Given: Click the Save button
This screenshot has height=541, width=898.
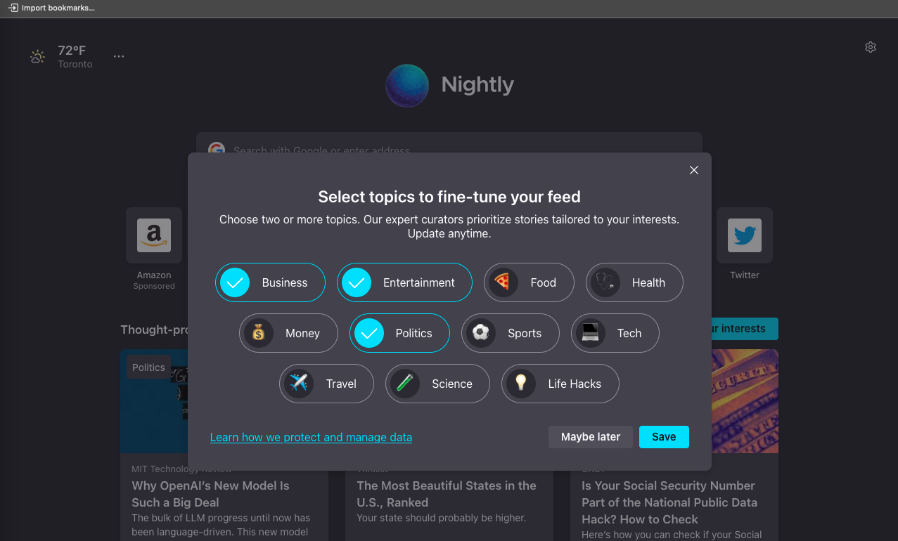Looking at the screenshot, I should pos(664,437).
